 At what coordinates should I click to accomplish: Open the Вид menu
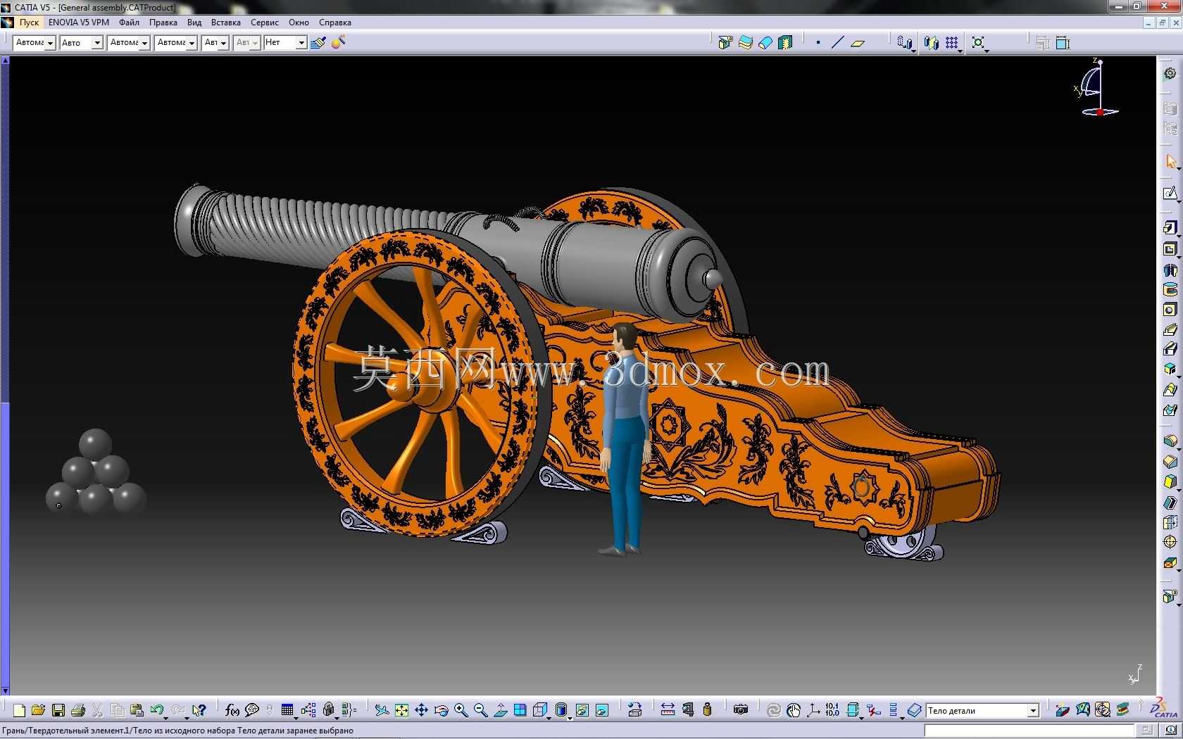pyautogui.click(x=194, y=23)
